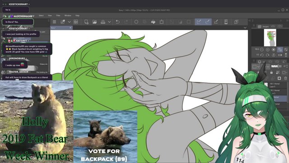Viewport: 289px width, 163px height.
Task: Toggle Snap to Ruler
Action: [x=199, y=22]
